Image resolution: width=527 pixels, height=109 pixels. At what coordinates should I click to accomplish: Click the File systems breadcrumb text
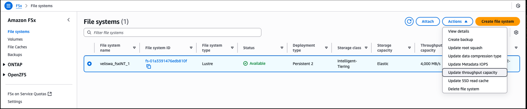pyautogui.click(x=41, y=6)
